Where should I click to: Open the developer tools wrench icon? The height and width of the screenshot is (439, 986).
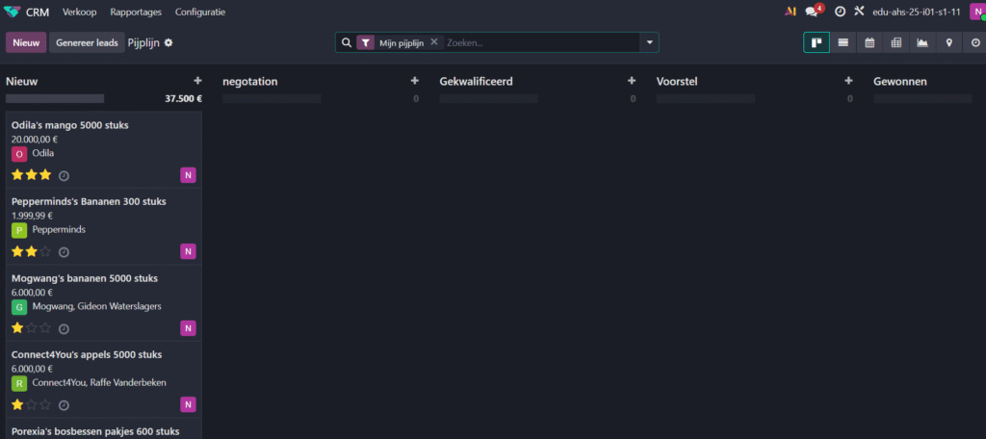[x=859, y=12]
